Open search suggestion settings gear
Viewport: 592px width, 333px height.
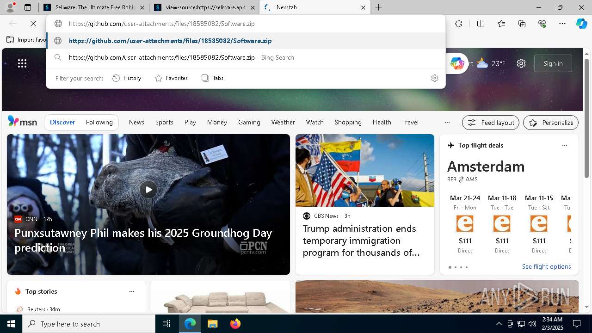(434, 78)
